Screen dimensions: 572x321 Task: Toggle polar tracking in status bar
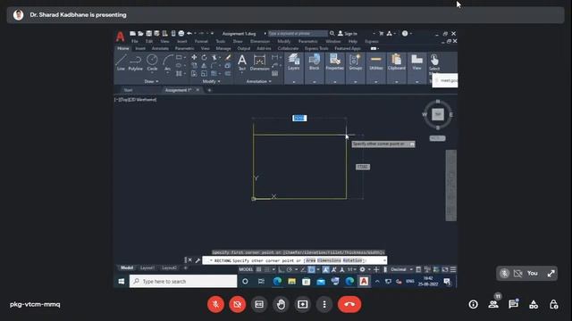290,269
